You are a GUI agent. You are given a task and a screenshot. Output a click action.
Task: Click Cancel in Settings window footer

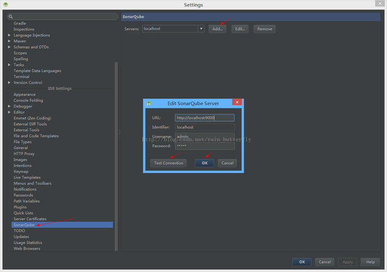click(x=324, y=262)
